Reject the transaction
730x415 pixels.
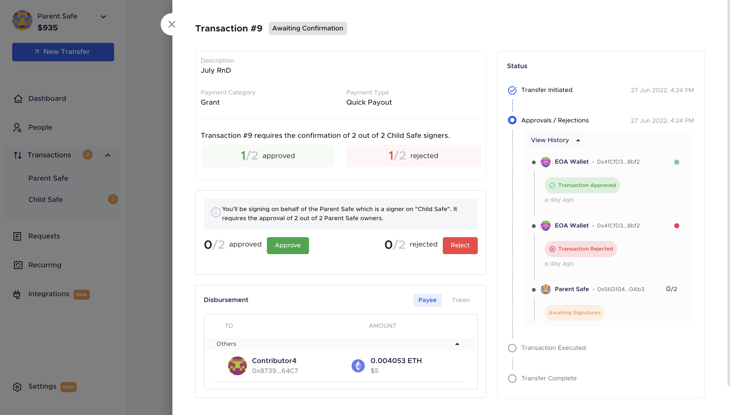click(460, 246)
